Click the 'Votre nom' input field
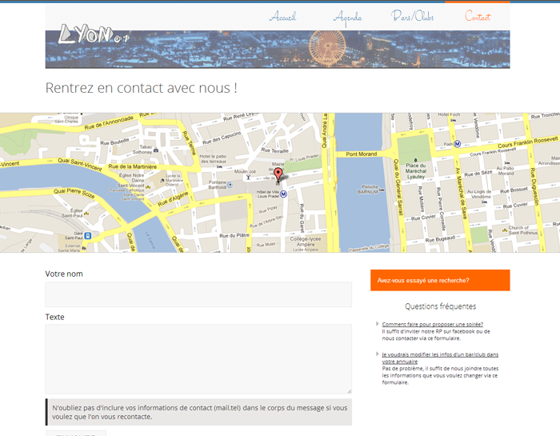This screenshot has height=436, width=560. click(x=198, y=294)
